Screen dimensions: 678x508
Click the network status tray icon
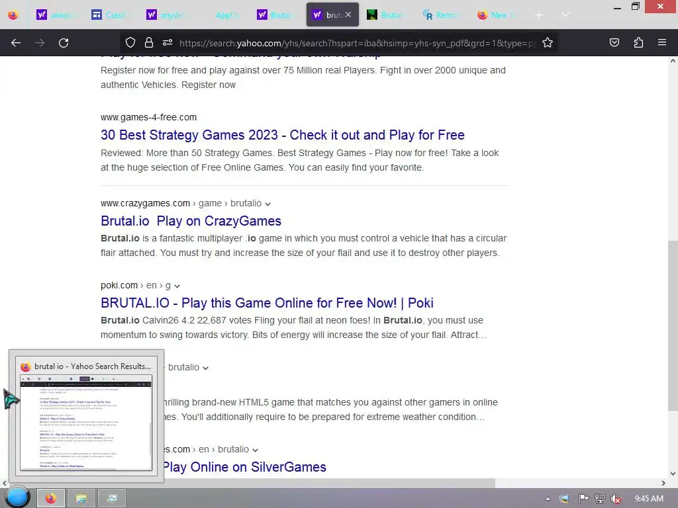600,499
